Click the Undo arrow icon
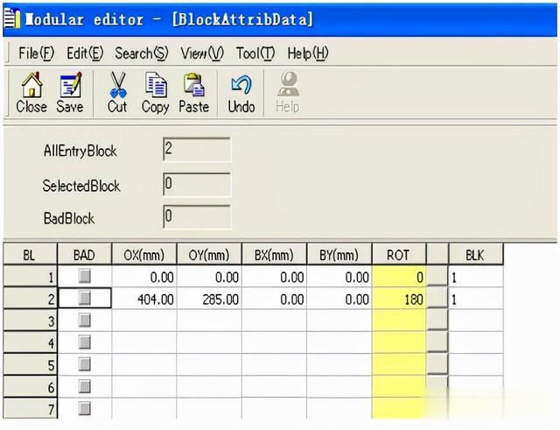Image resolution: width=560 pixels, height=430 pixels. pyautogui.click(x=241, y=85)
